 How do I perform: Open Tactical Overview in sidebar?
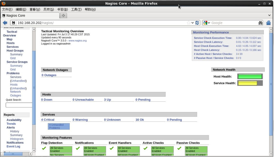10,34
